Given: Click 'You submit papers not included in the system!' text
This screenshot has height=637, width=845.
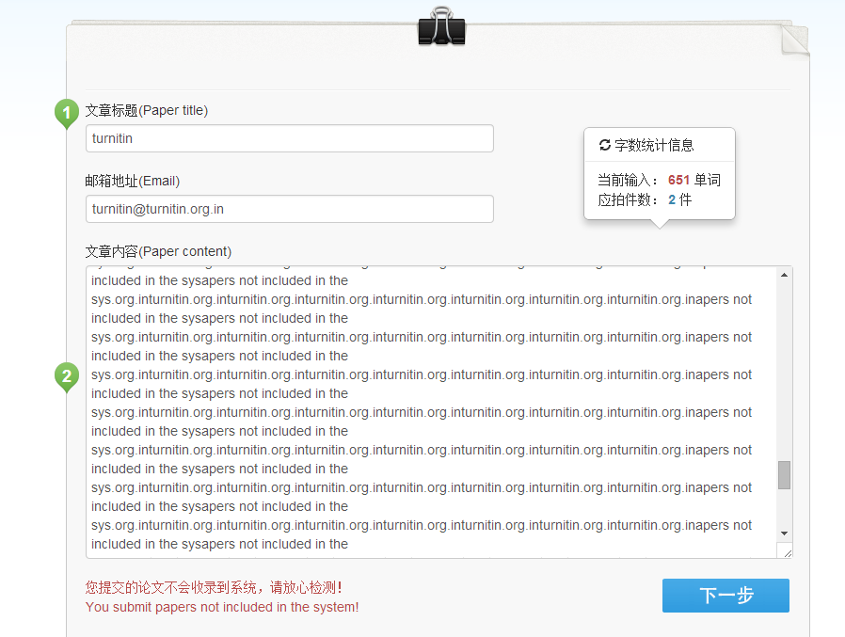Looking at the screenshot, I should click(222, 607).
